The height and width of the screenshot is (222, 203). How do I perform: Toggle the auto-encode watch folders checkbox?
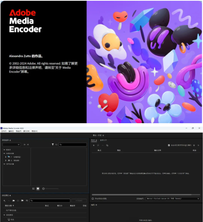tap(169, 145)
